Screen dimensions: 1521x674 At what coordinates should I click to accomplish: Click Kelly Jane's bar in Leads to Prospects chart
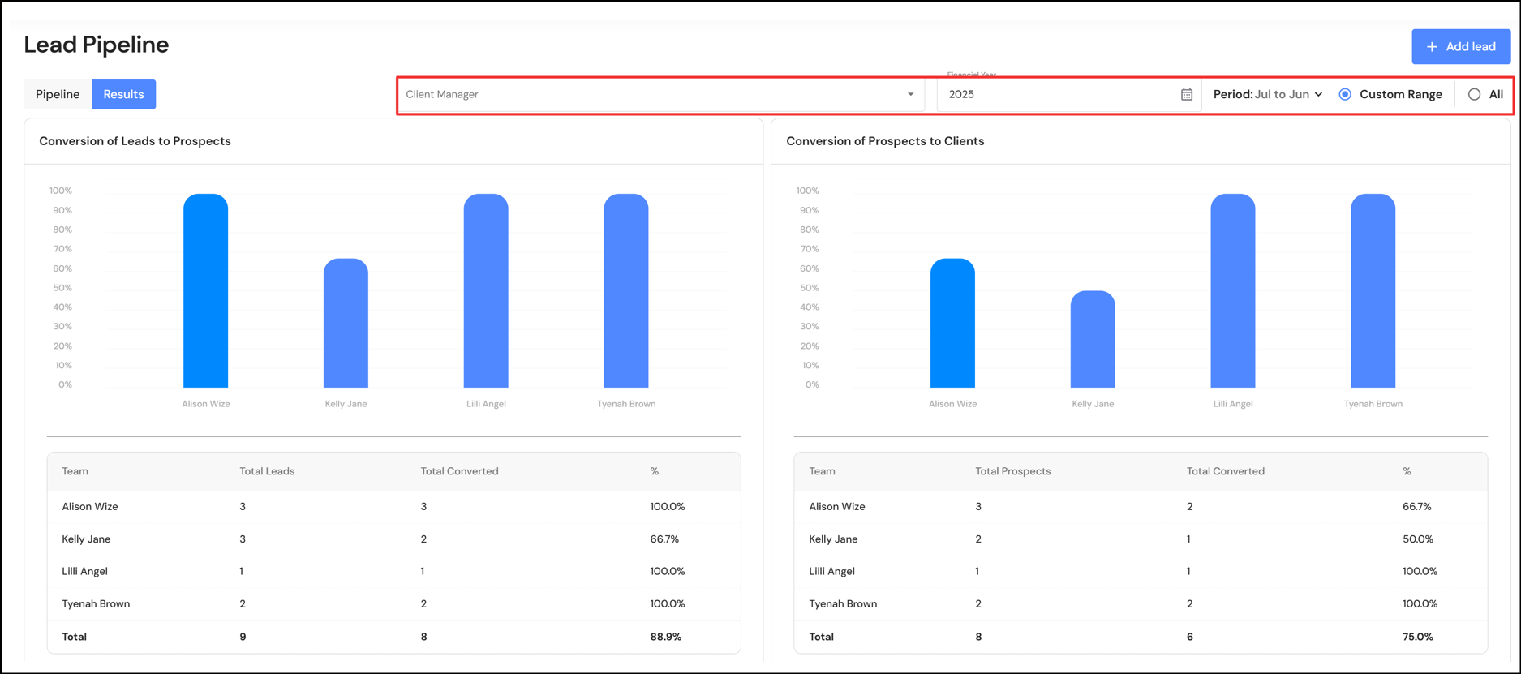coord(346,323)
